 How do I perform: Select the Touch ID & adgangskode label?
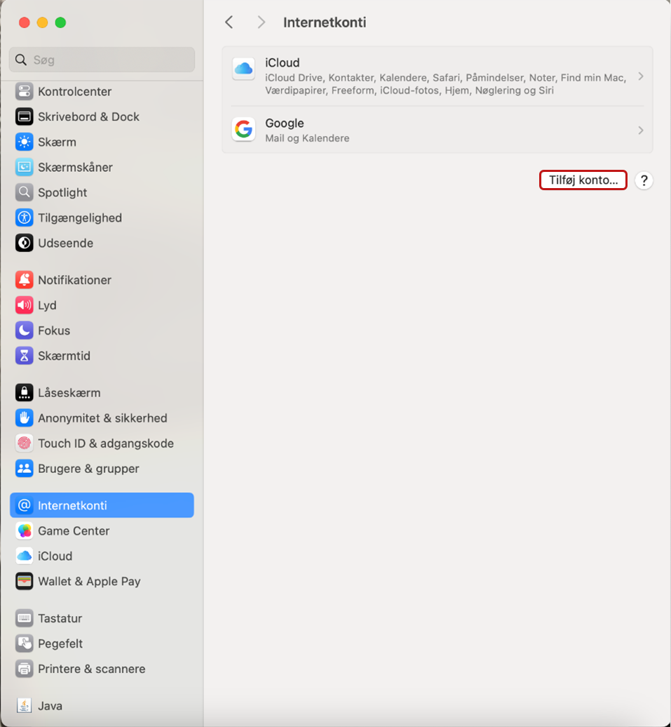106,443
